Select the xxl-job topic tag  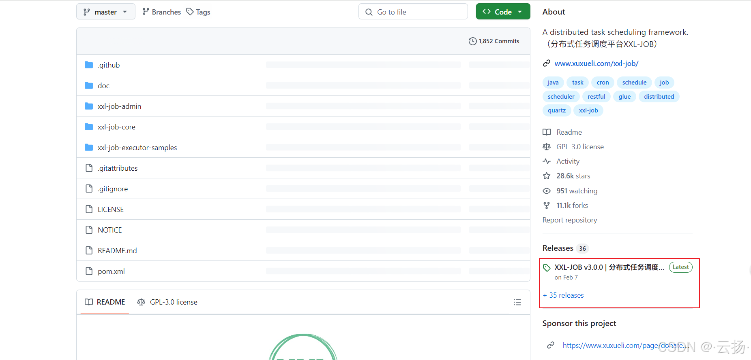(x=588, y=110)
